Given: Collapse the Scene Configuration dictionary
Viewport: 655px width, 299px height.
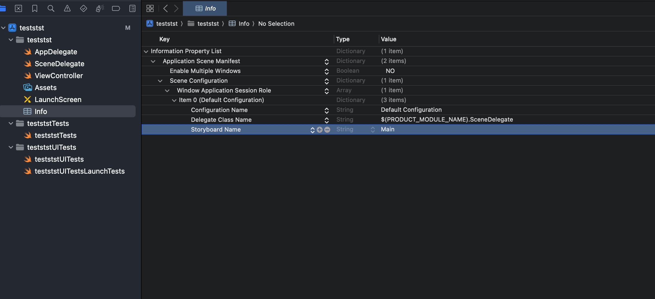Looking at the screenshot, I should 160,81.
